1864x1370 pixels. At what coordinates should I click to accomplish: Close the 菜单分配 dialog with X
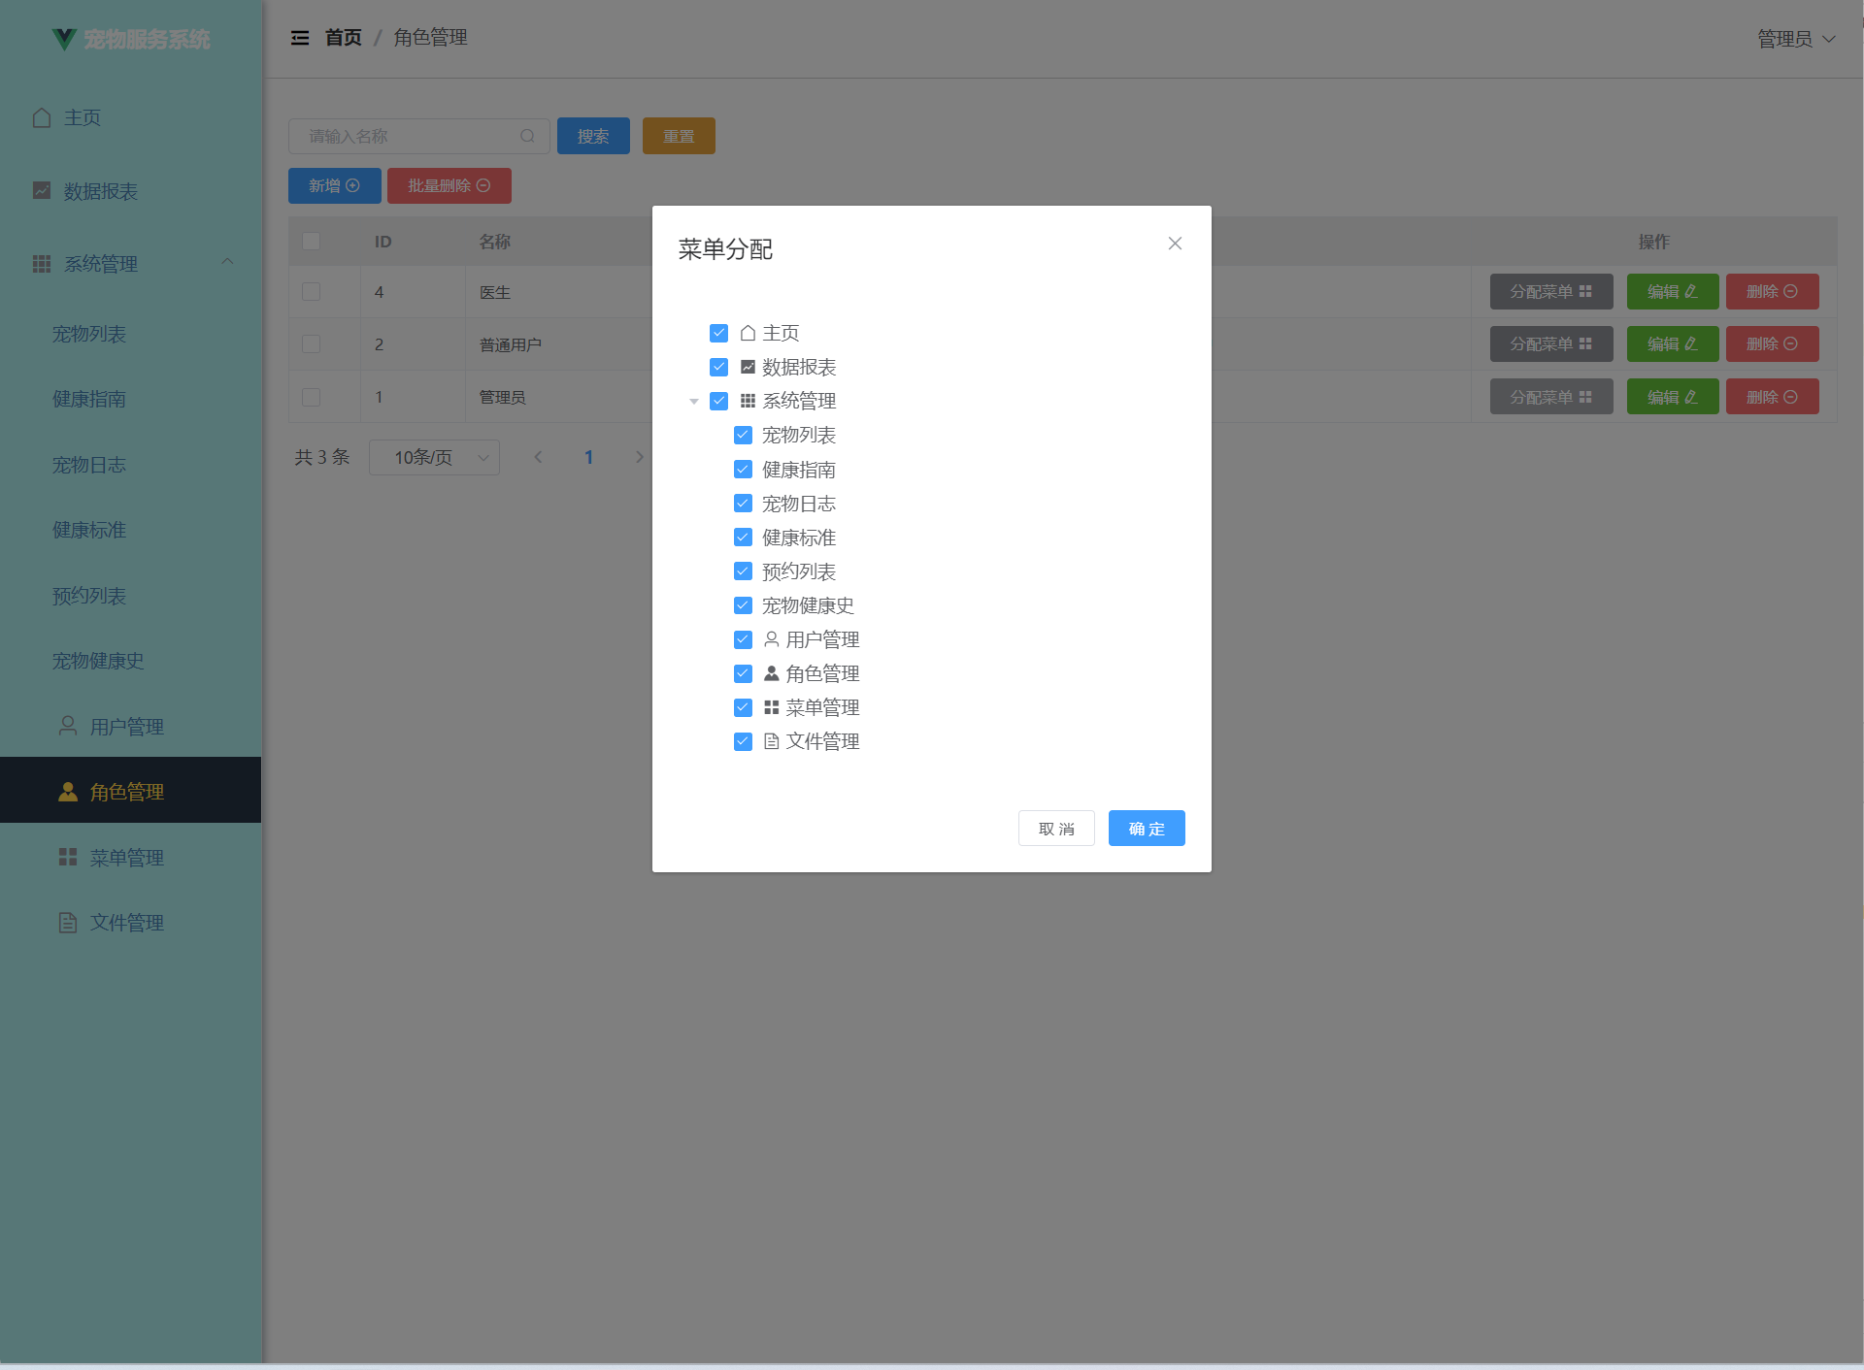1175,244
